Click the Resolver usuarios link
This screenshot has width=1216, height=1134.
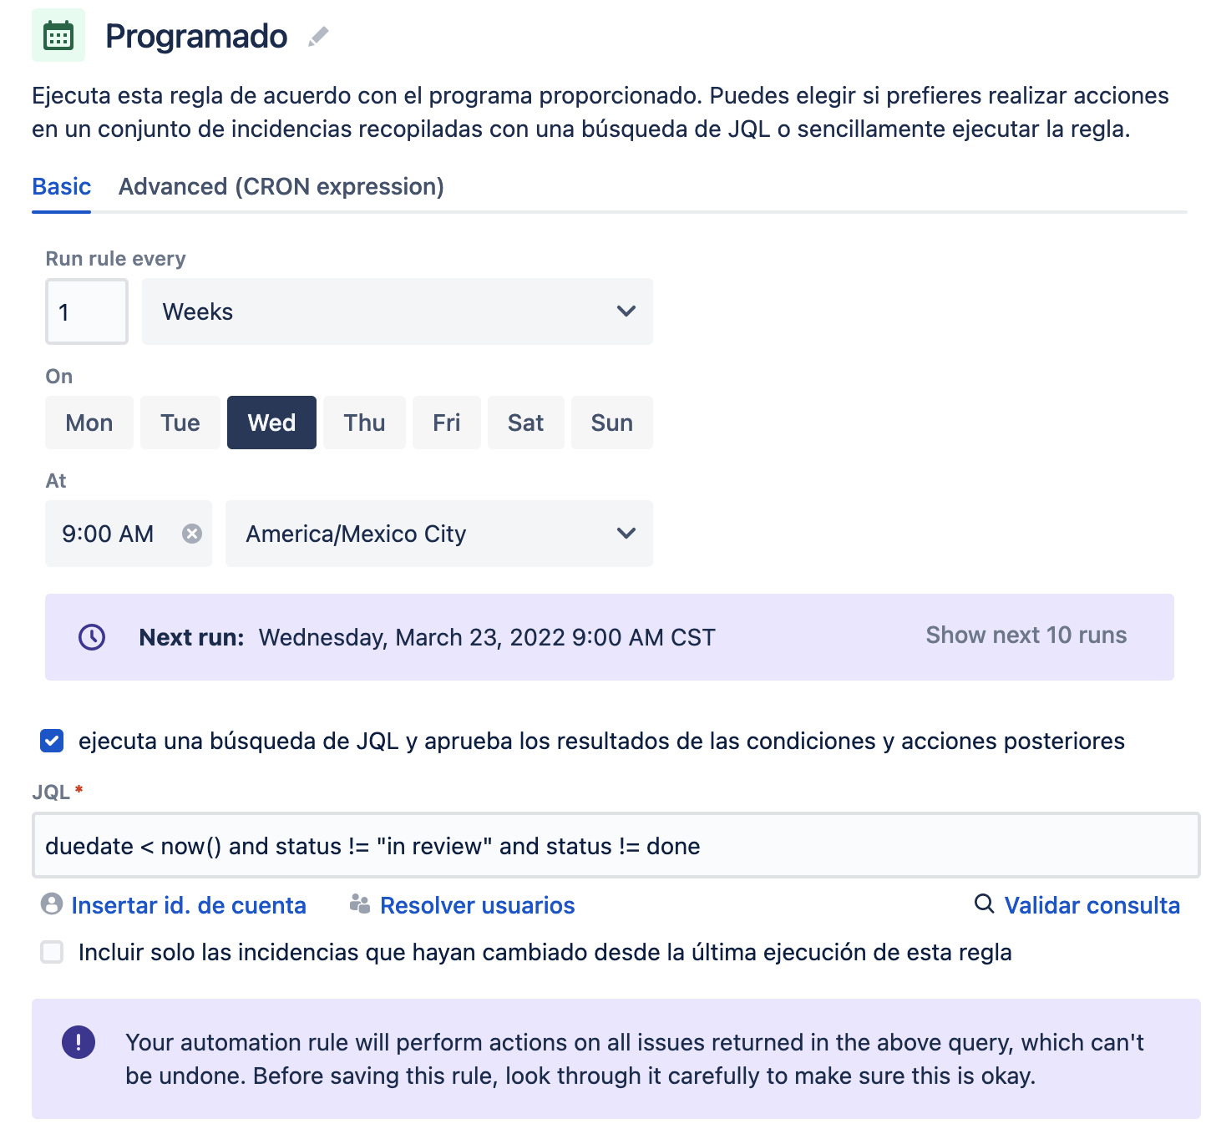(478, 905)
